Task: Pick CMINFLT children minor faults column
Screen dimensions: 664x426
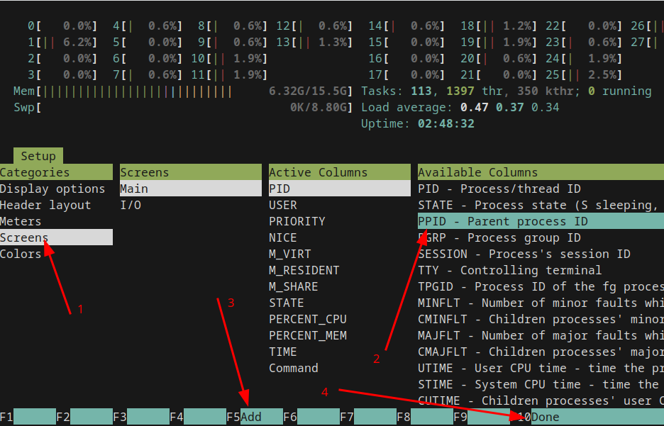Action: (541, 319)
